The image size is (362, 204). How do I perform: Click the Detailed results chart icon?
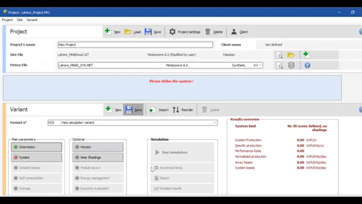pos(157,189)
